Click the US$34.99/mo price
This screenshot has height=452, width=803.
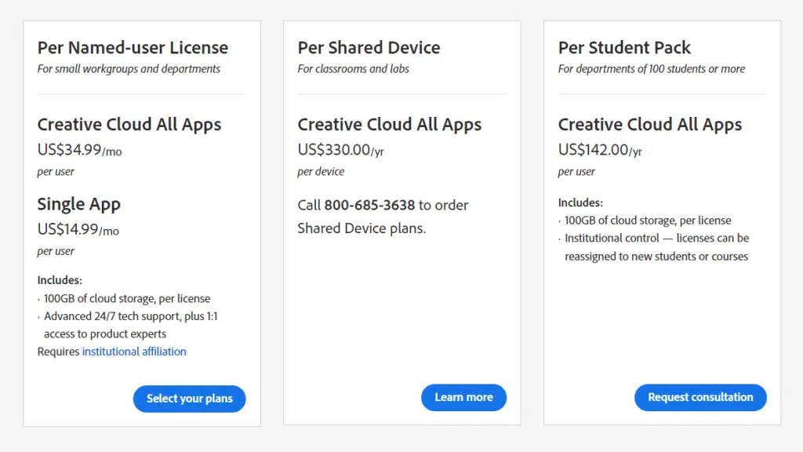[x=79, y=150]
